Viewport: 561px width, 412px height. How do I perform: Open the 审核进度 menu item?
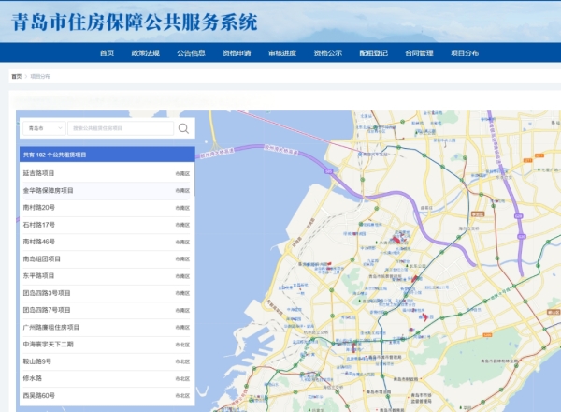pyautogui.click(x=282, y=53)
